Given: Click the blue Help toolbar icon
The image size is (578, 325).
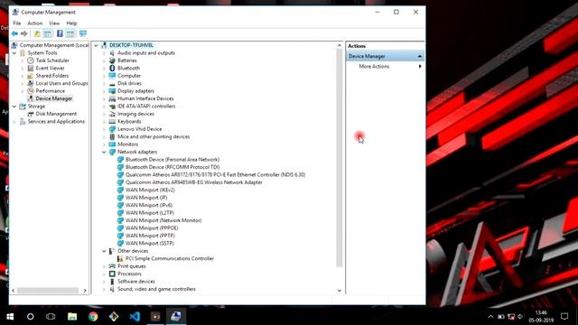Looking at the screenshot, I should pyautogui.click(x=60, y=34).
